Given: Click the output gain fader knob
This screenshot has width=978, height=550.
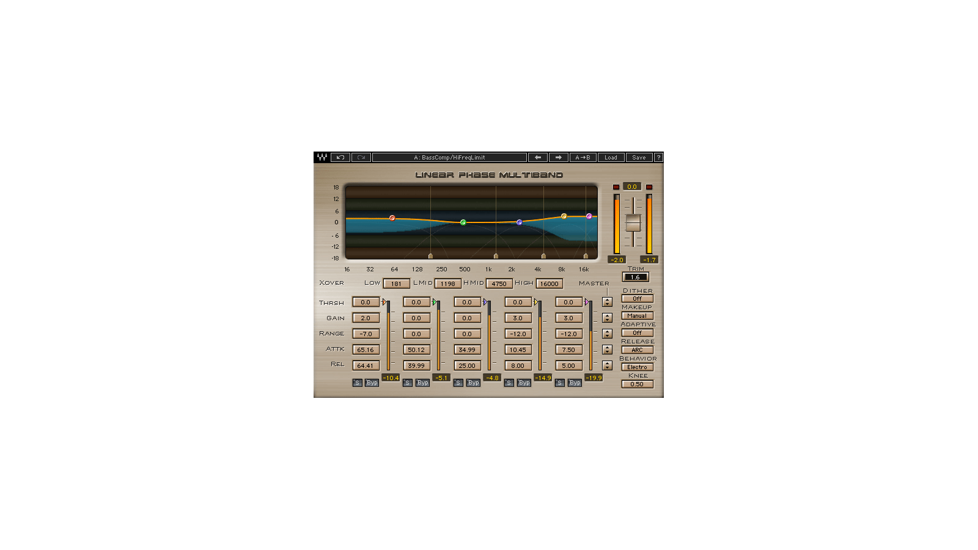Looking at the screenshot, I should 633,223.
